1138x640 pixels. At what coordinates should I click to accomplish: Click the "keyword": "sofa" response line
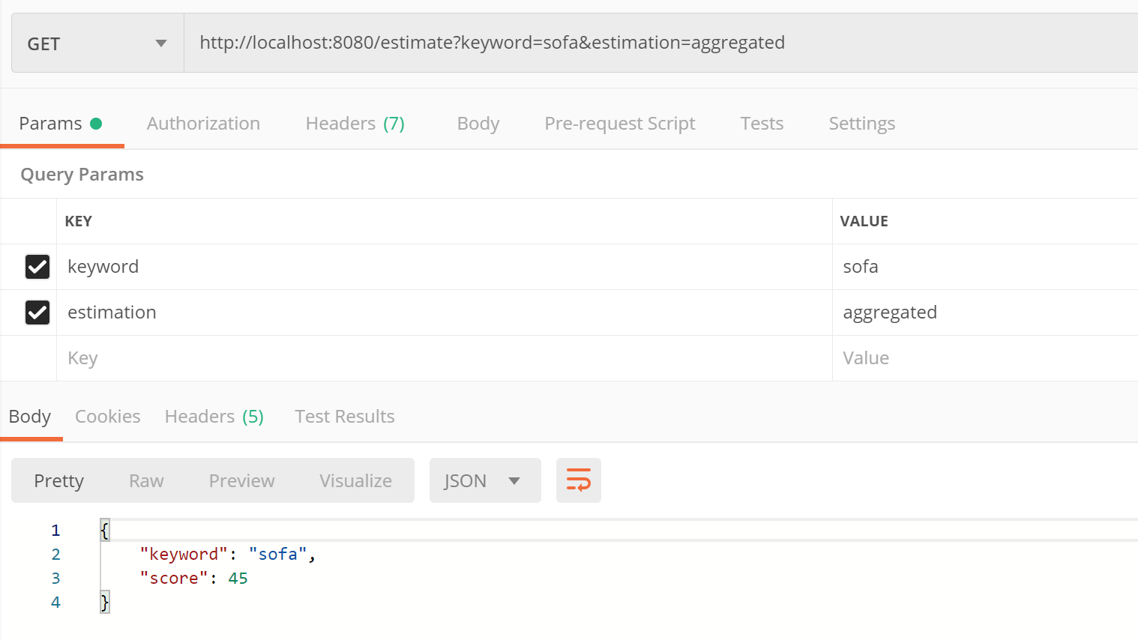pos(228,554)
